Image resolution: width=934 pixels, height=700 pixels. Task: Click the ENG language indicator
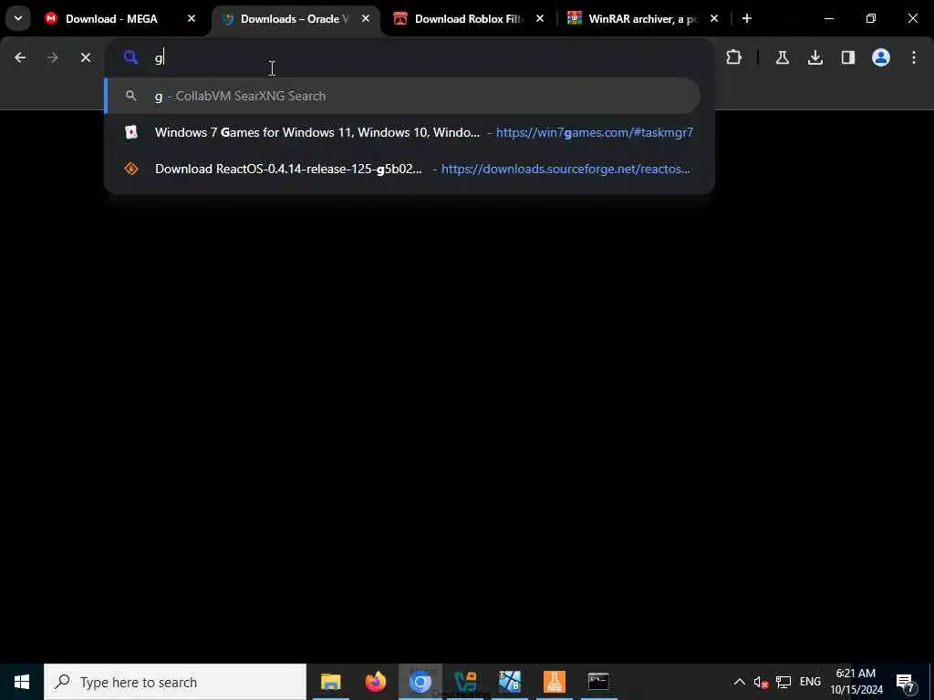tap(810, 682)
